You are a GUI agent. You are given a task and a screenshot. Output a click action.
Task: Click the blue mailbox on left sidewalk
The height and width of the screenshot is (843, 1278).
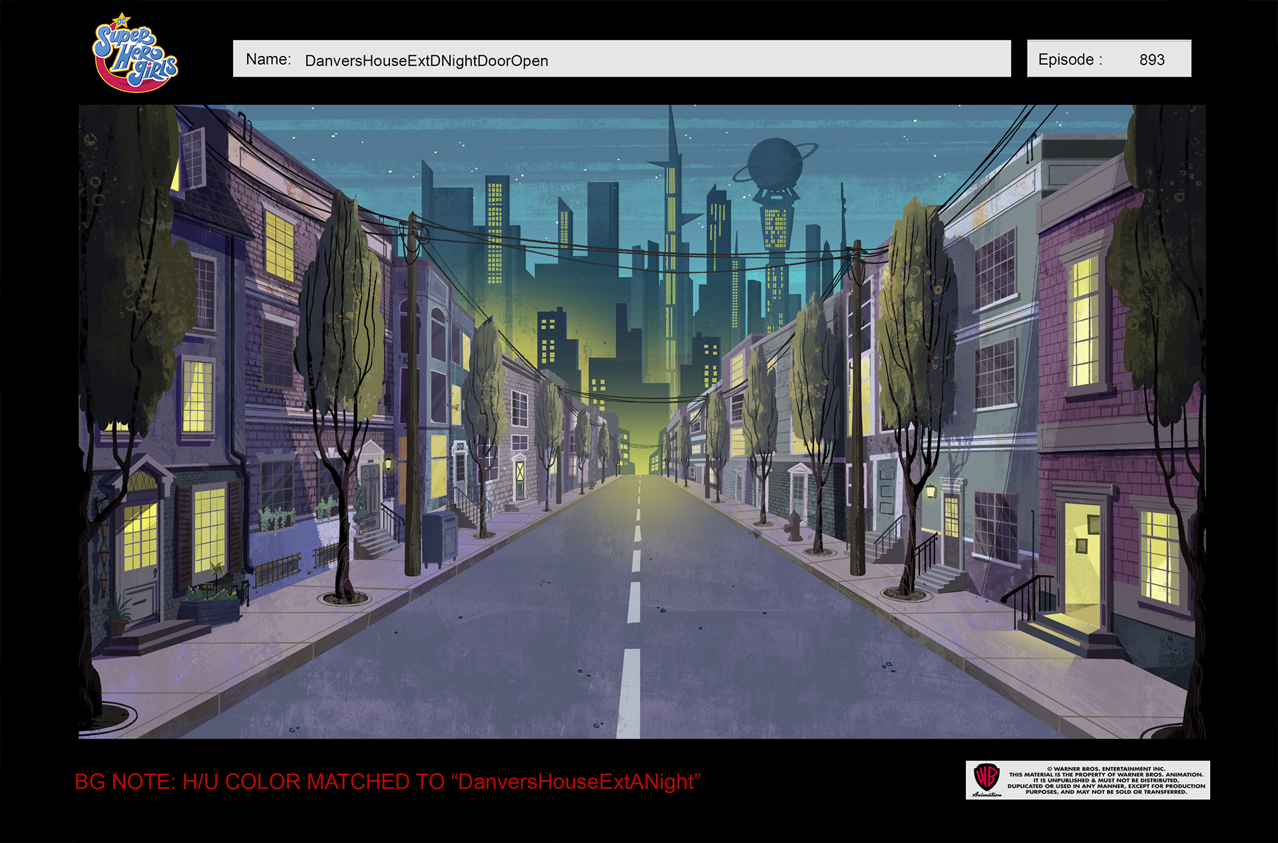439,538
